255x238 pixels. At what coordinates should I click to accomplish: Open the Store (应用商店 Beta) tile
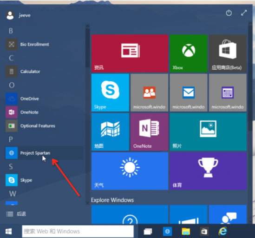point(228,53)
